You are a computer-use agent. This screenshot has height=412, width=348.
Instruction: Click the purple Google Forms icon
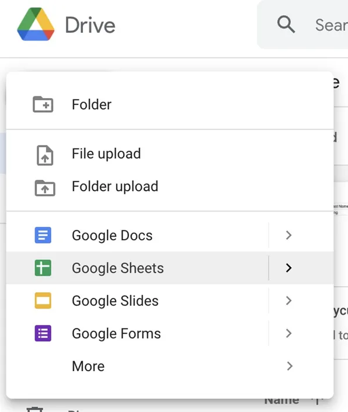click(43, 333)
